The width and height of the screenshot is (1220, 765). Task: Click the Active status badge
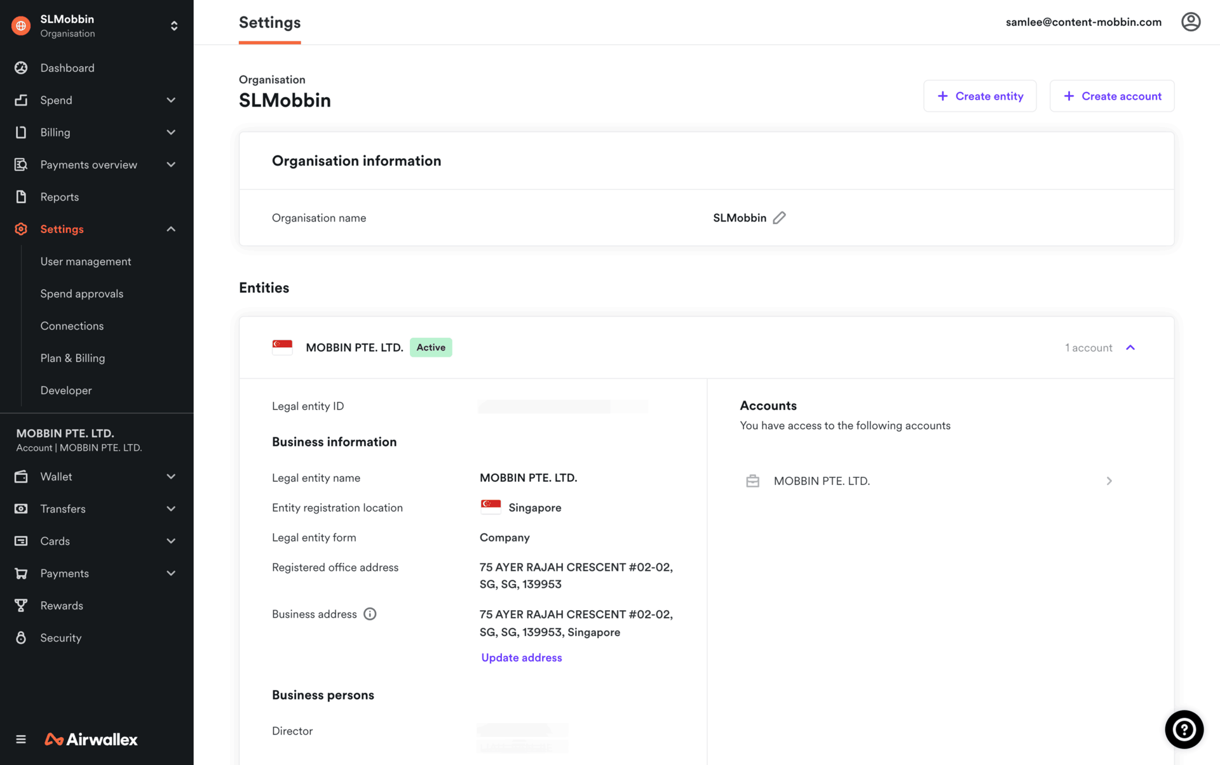(431, 347)
